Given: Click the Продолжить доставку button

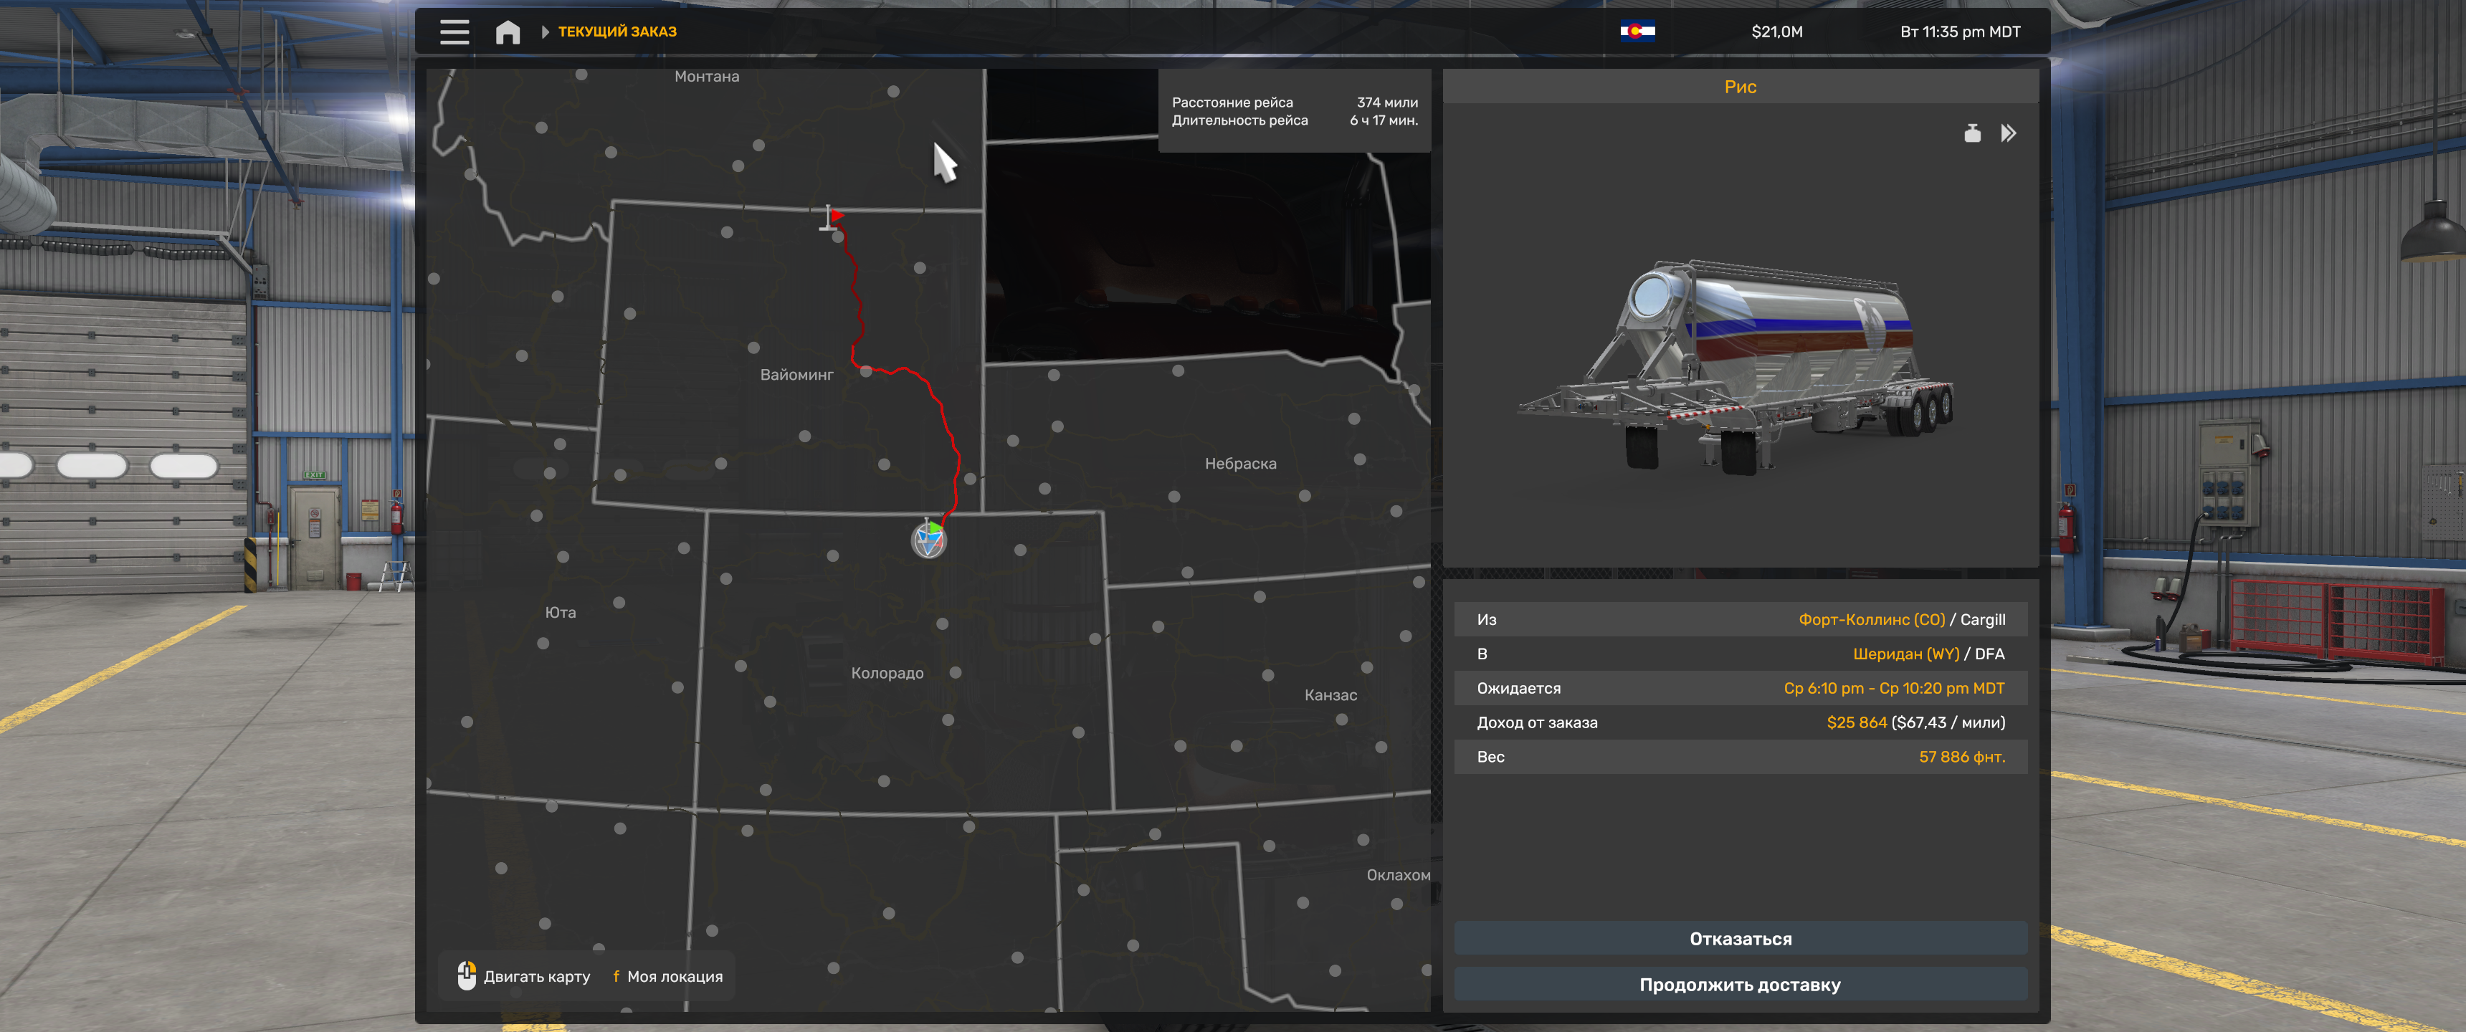Looking at the screenshot, I should 1741,984.
